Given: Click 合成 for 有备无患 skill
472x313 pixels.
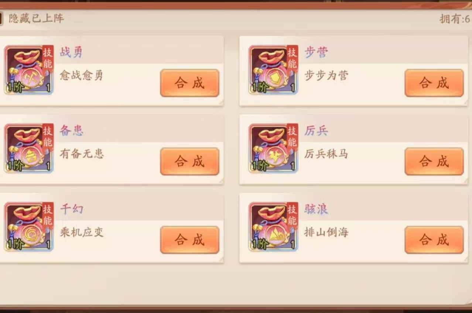Looking at the screenshot, I should click(x=190, y=161).
